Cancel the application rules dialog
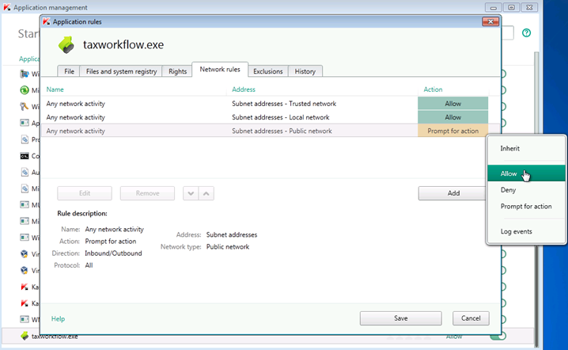568x350 pixels. point(471,318)
